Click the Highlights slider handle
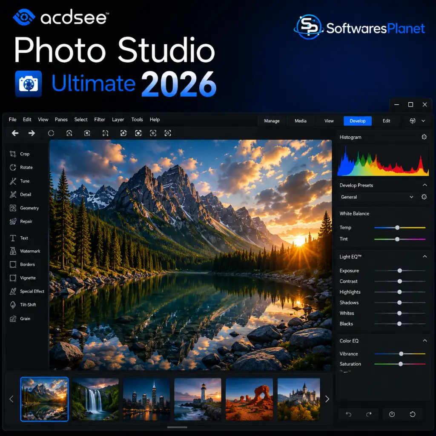This screenshot has height=436, width=436. (x=399, y=292)
